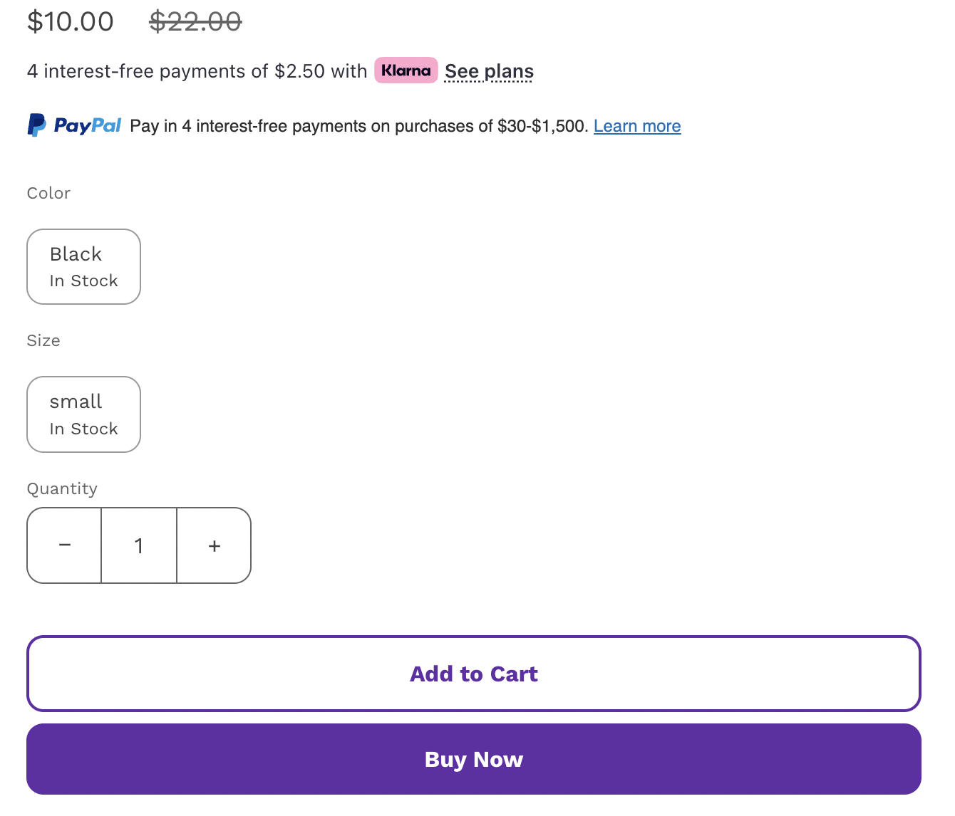The image size is (955, 816).
Task: Click the crossed-out $22.00 price
Action: coord(195,21)
